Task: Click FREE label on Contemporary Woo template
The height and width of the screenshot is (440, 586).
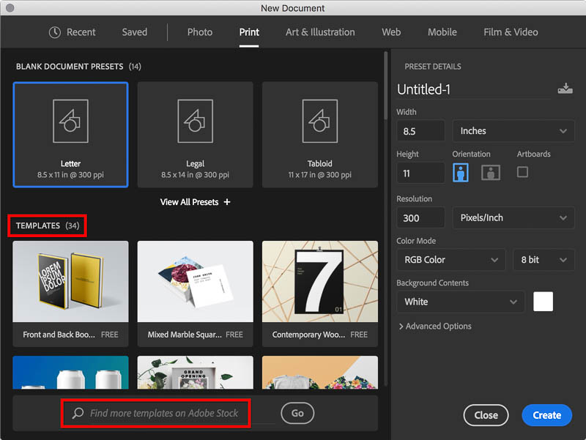Action: pos(359,335)
